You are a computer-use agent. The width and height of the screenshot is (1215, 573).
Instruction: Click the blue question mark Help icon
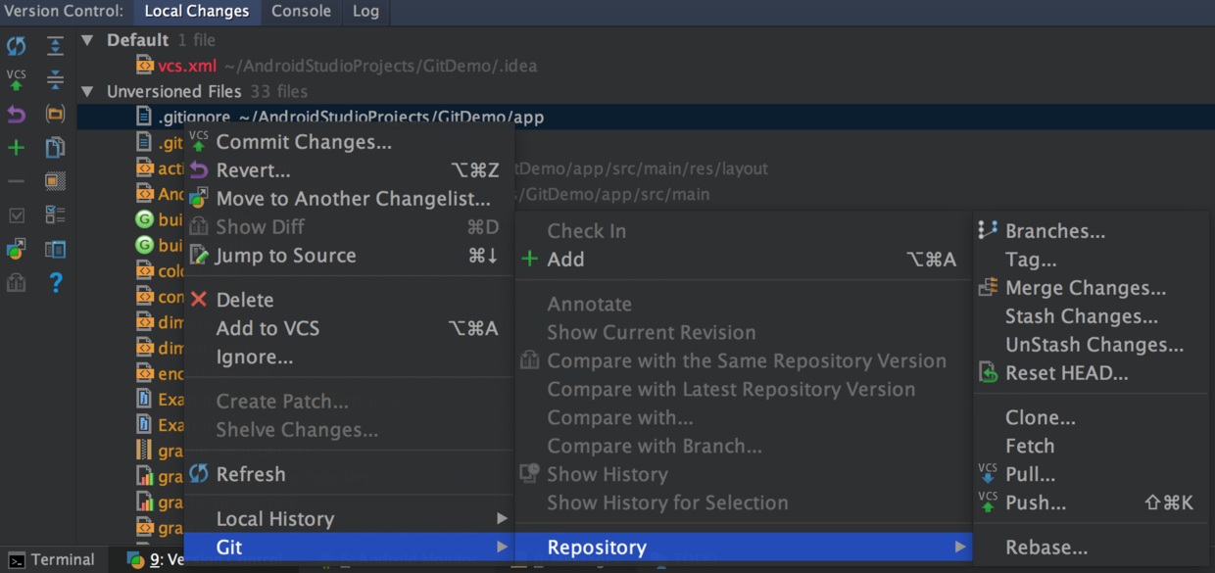(56, 283)
